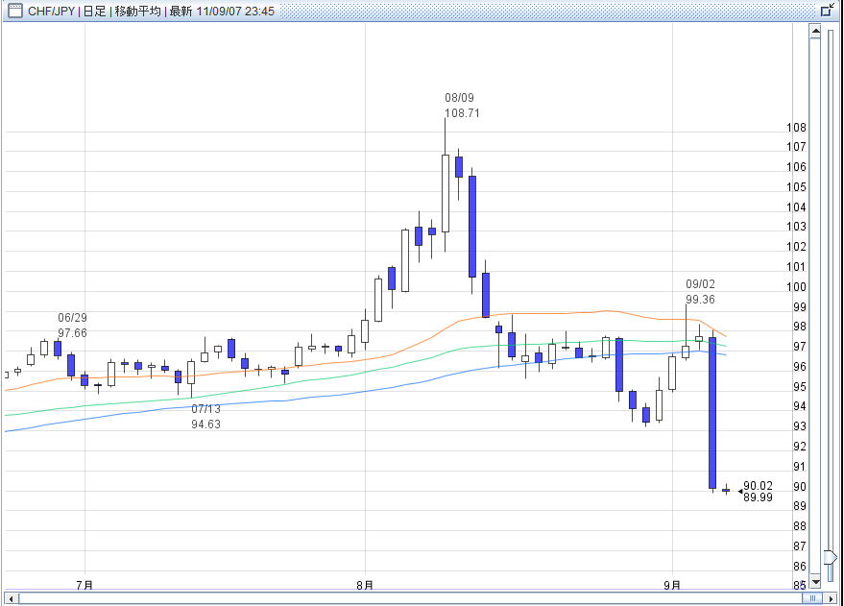The image size is (844, 606).
Task: Click the horizontal scrollbar left arrow
Action: (x=11, y=598)
